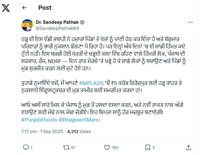Share the post via share icon

[188, 147]
